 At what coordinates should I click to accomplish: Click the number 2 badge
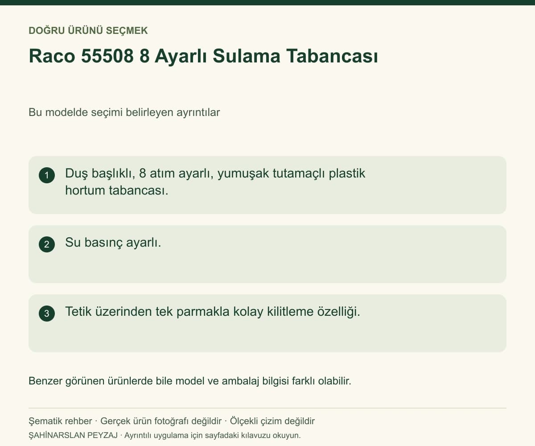(47, 244)
